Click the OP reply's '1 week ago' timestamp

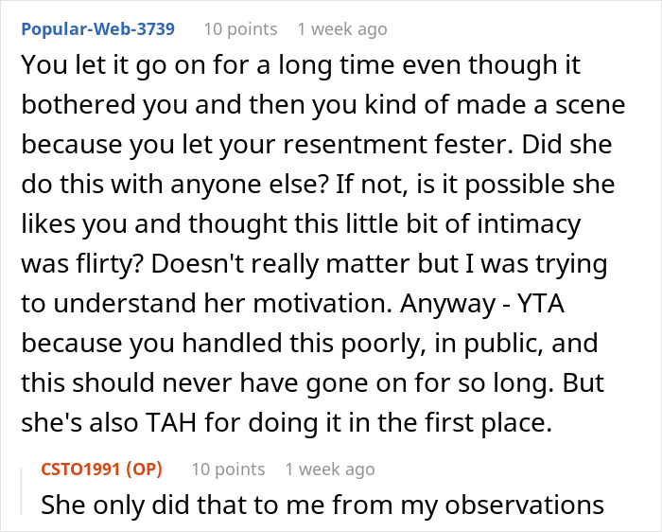point(329,469)
